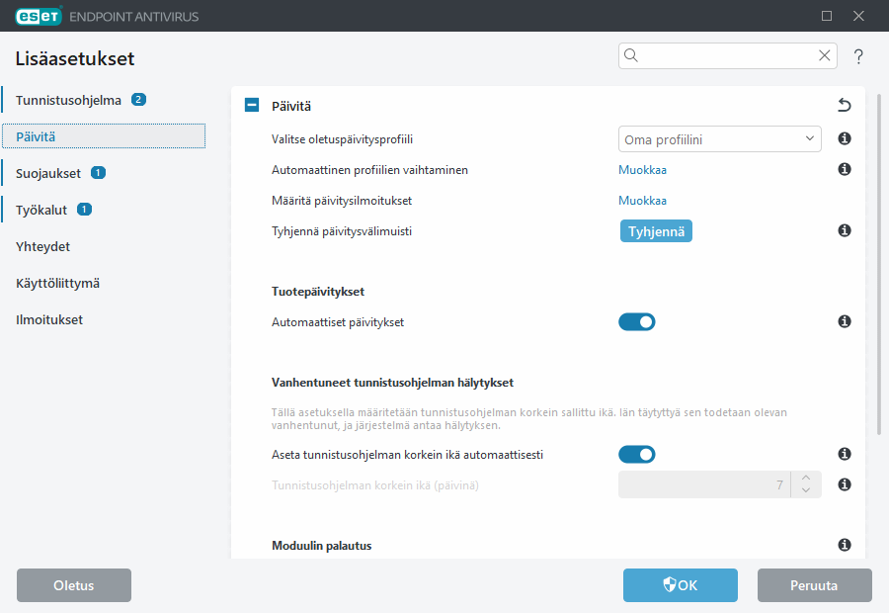Image resolution: width=889 pixels, height=613 pixels.
Task: Click the Suojaukset badge showing 1
Action: [98, 173]
